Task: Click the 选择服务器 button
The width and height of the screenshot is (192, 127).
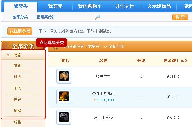Action: [20, 31]
